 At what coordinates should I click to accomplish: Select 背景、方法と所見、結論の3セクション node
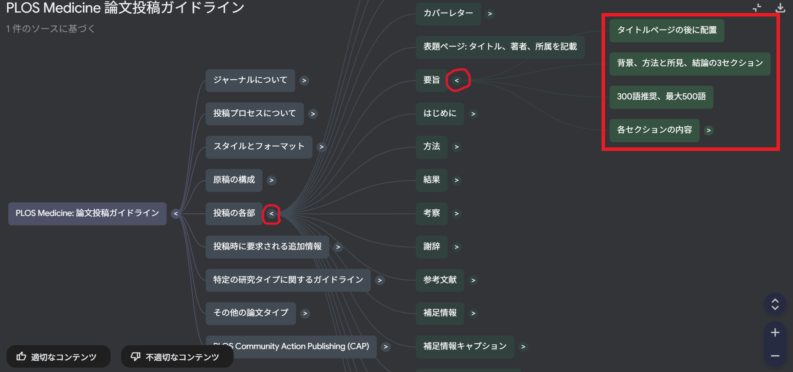690,64
